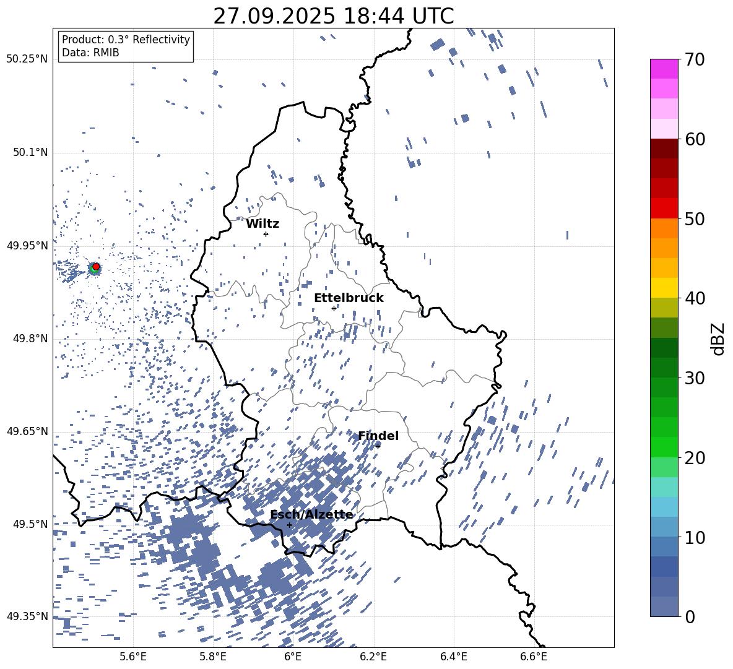
Task: Click the cross marker below Wiltz
Action: (x=266, y=234)
